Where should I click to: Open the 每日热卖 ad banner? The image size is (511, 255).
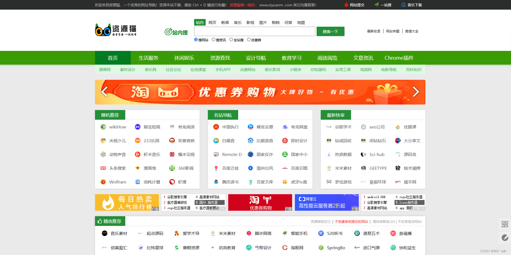(127, 202)
